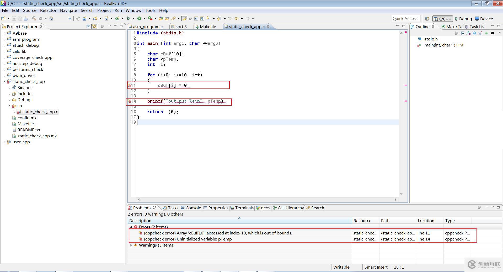This screenshot has height=272, width=503.
Task: Toggle Show Whitespace Characters pilcrow icon
Action: (202, 18)
